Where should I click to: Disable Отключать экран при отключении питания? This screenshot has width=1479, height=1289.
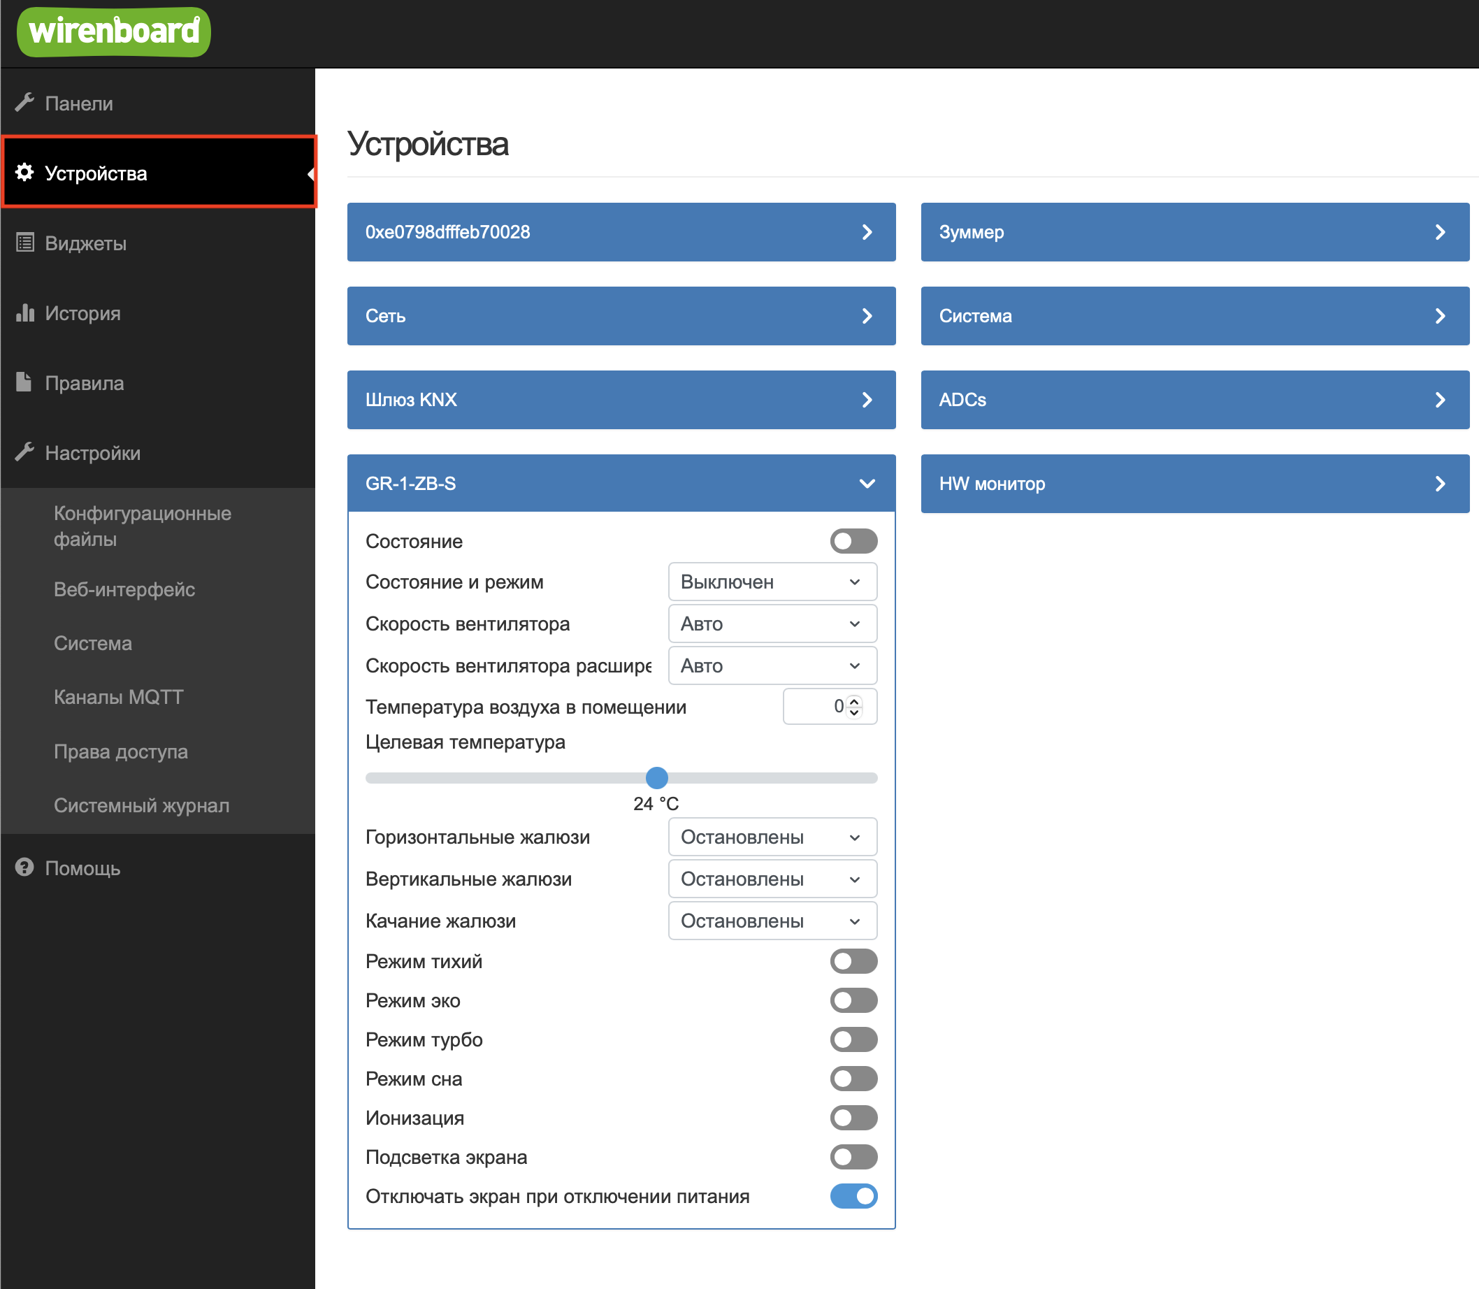(x=853, y=1196)
